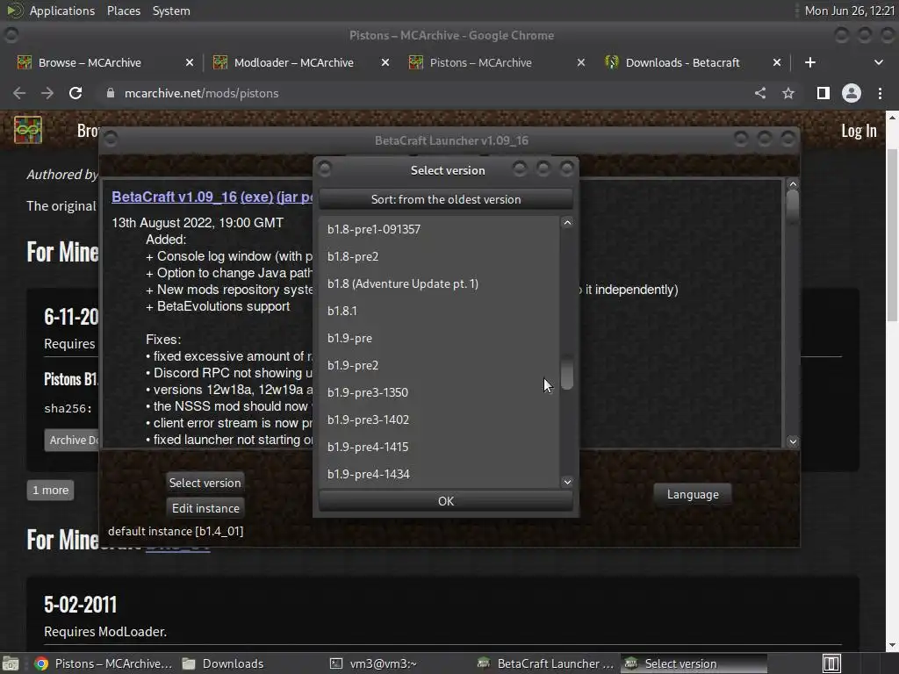
Task: Select version b1.9-pre
Action: [x=439, y=338]
